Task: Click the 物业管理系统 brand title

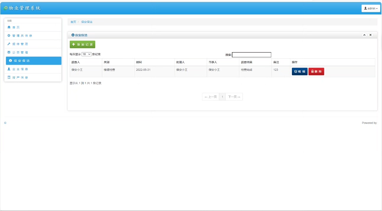Action: 25,8
